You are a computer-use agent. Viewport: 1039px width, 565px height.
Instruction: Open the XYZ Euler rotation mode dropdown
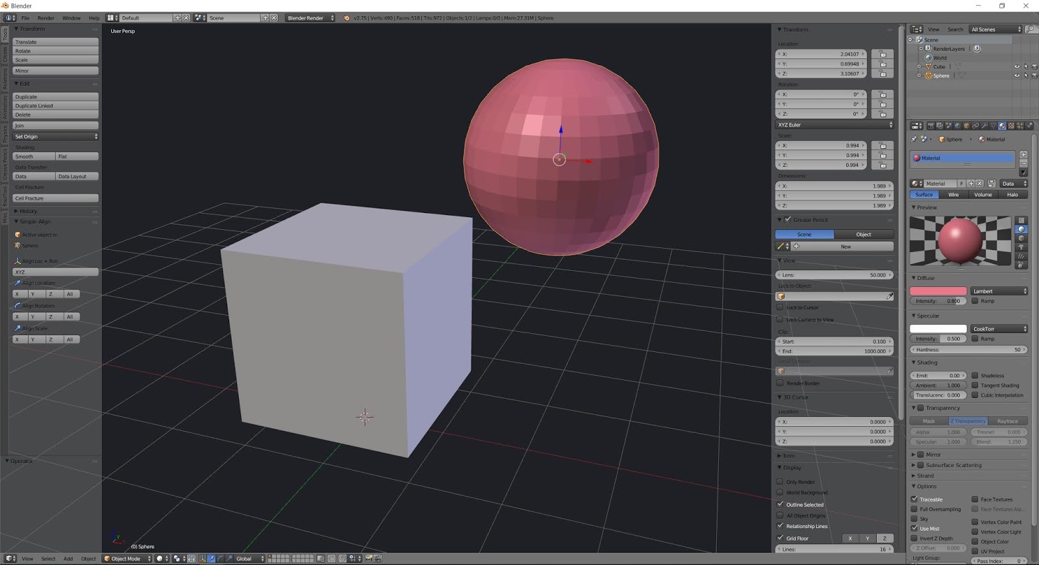point(834,125)
